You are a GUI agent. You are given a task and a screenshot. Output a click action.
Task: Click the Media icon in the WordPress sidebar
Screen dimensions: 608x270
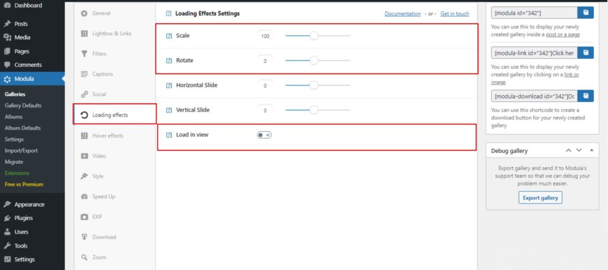click(x=7, y=37)
